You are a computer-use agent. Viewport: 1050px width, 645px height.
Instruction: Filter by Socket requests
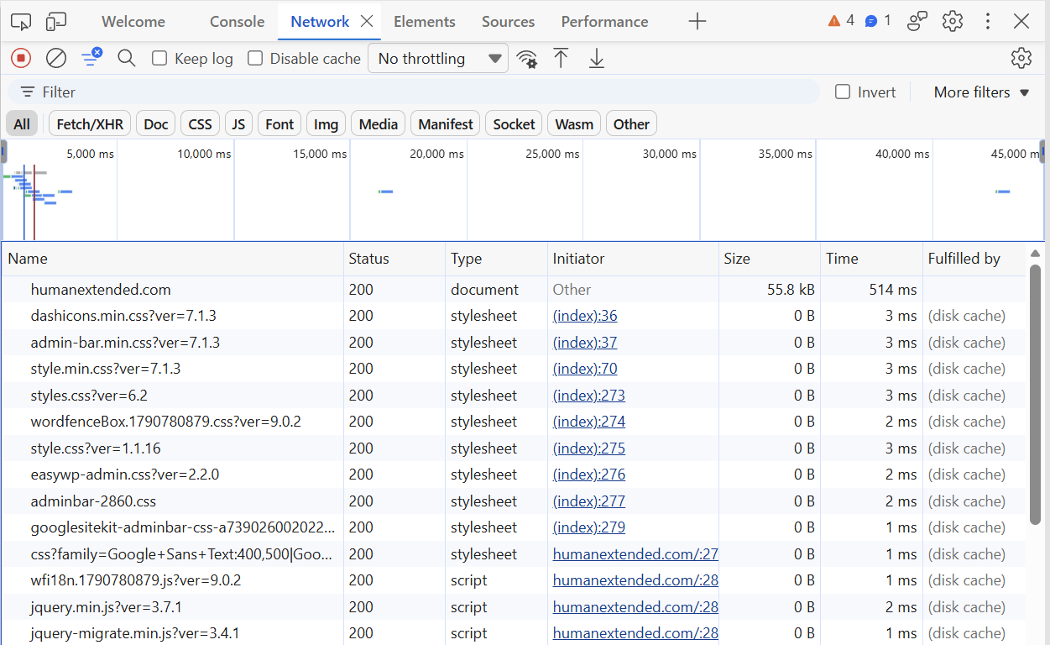pos(514,124)
